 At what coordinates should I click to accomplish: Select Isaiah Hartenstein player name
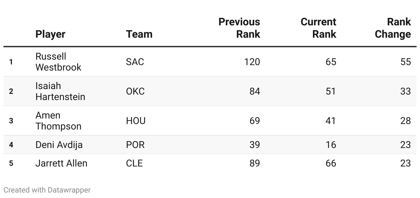60,91
